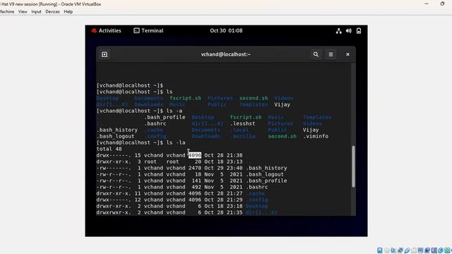This screenshot has height=254, width=452.
Task: Click the power/battery icon in top bar
Action: (x=359, y=31)
